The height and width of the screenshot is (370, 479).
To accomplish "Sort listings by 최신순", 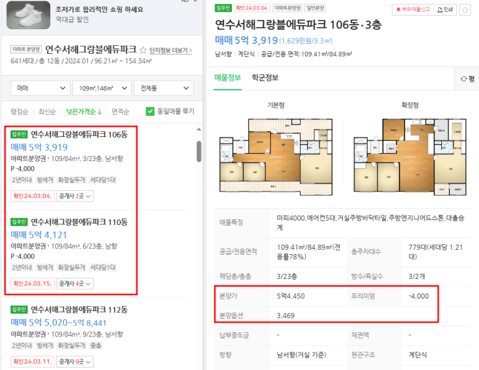I will click(47, 112).
